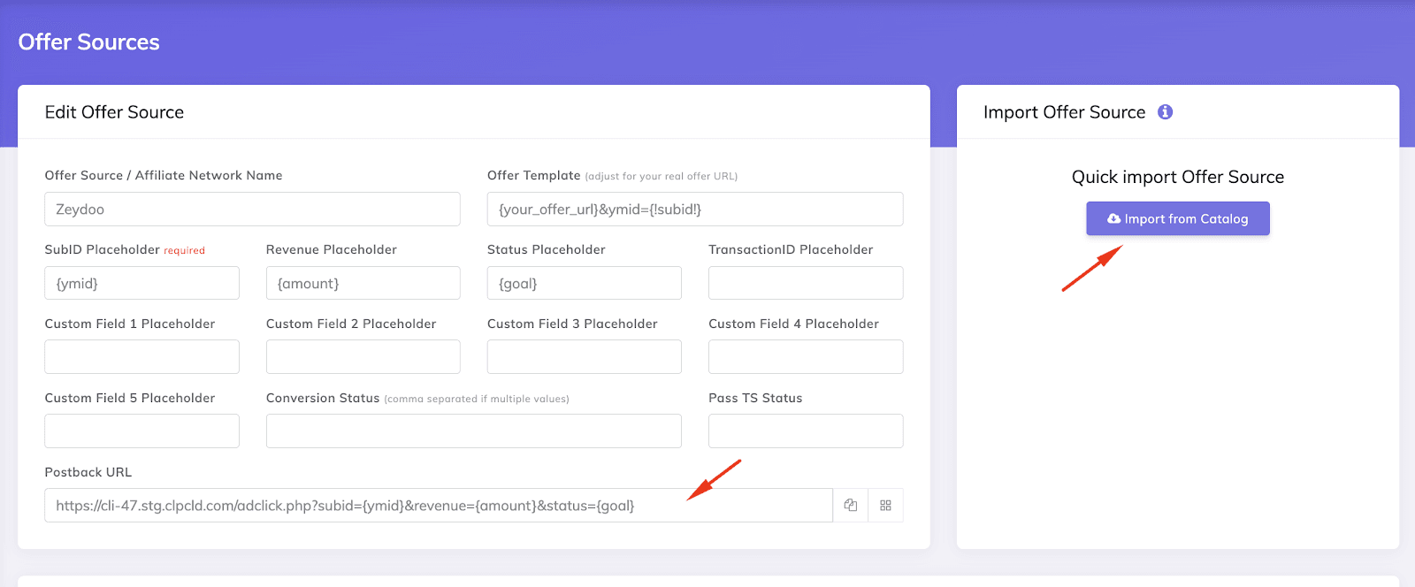Copy the Postback URL using the copy icon

click(x=851, y=506)
